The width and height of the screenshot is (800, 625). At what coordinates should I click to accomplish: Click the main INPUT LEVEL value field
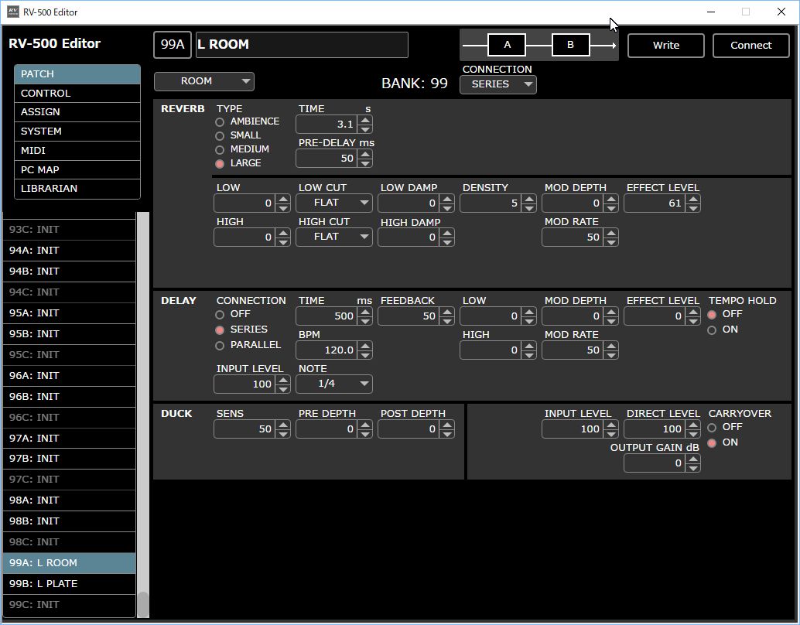[573, 429]
